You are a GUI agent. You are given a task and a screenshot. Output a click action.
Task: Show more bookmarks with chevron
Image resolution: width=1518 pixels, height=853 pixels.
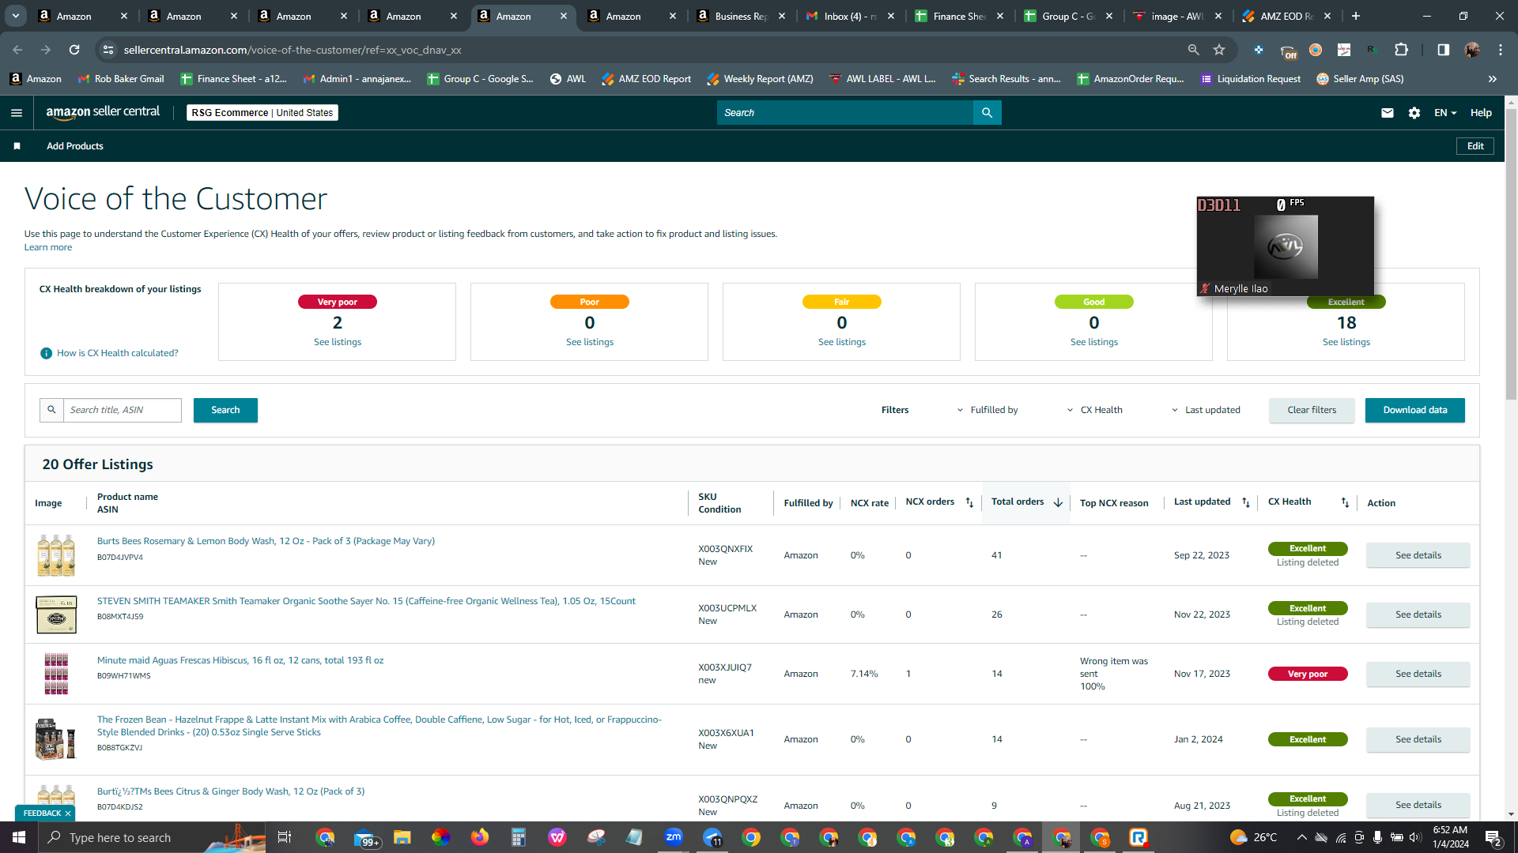(1493, 79)
